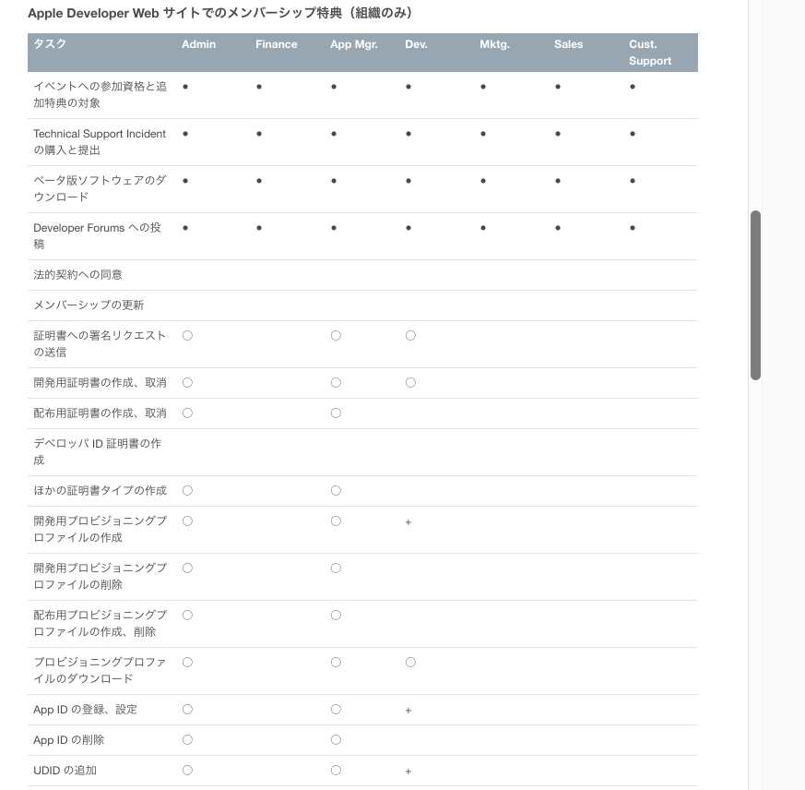The width and height of the screenshot is (805, 790).
Task: Click the row '開発用証明書の作成、取消'
Action: 362,383
